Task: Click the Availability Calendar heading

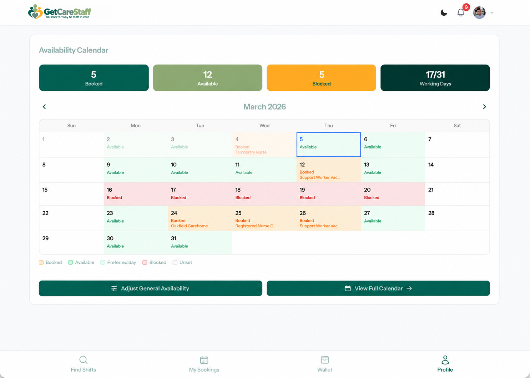Action: (74, 50)
